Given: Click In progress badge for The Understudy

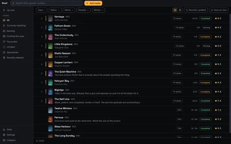Looking at the screenshot, I should [205, 37].
